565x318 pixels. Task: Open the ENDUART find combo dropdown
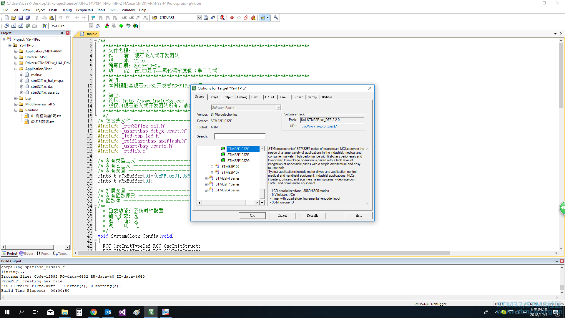coord(199,18)
